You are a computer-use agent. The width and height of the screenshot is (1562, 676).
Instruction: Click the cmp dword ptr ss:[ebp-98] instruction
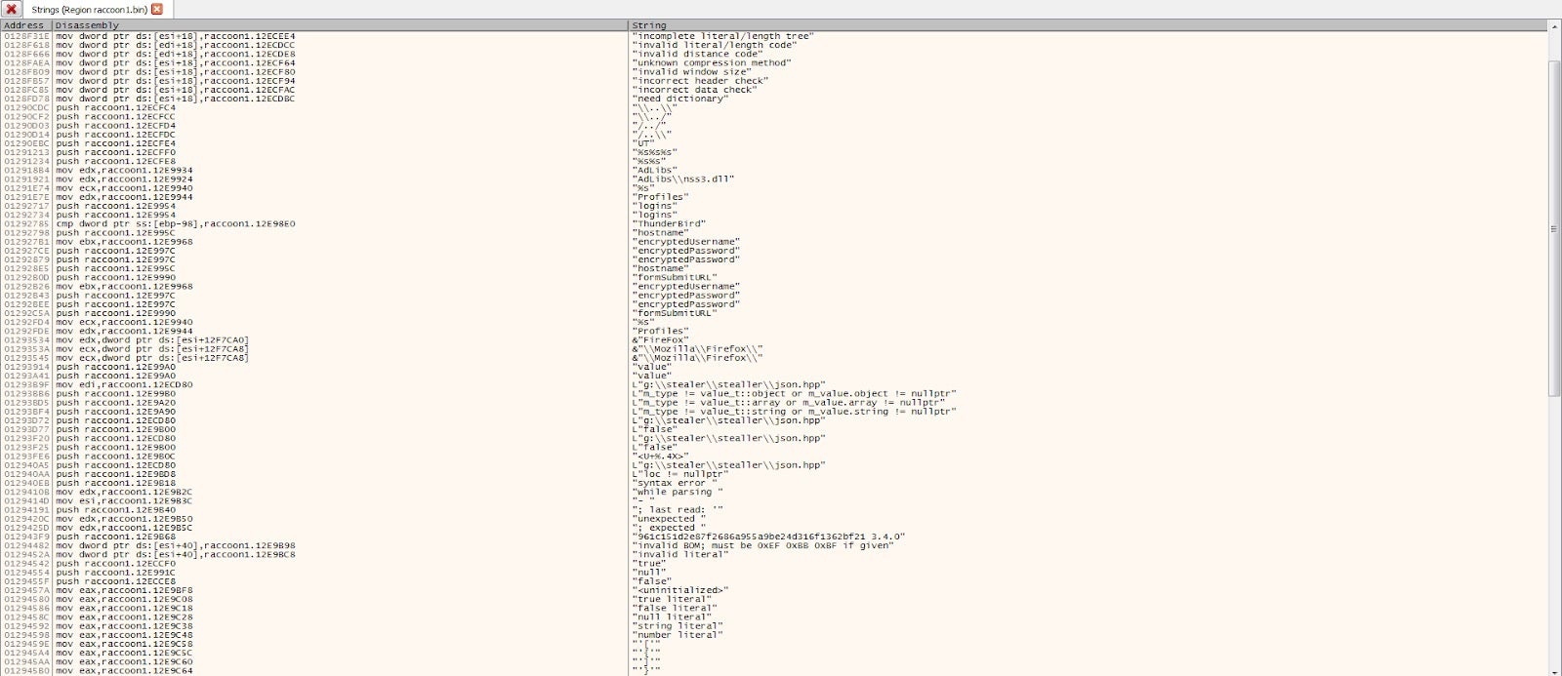(176, 224)
